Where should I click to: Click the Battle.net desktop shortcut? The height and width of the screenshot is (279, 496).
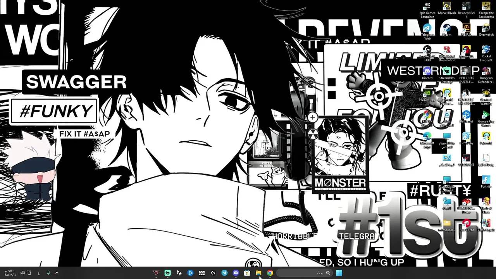pyautogui.click(x=466, y=117)
